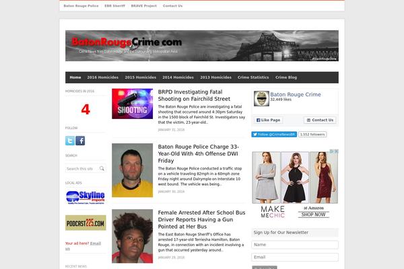Screen dimensions: 404x269
Task: Open the Twitter follow icon in sidebar
Action: (x=70, y=141)
